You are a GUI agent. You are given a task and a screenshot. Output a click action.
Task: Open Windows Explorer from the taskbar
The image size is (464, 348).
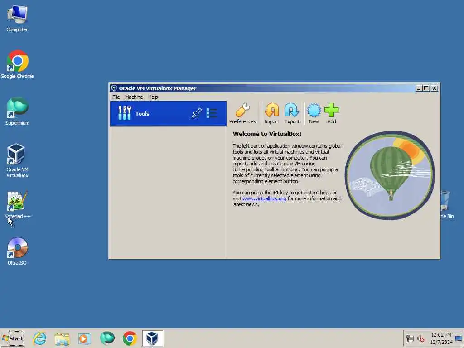tap(62, 338)
